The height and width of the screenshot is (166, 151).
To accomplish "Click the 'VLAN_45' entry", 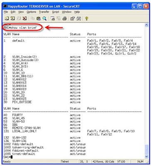I will tap(18, 118).
